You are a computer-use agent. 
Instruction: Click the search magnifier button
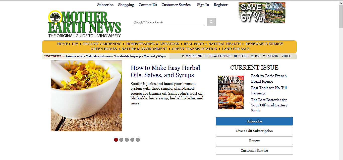coord(211,22)
